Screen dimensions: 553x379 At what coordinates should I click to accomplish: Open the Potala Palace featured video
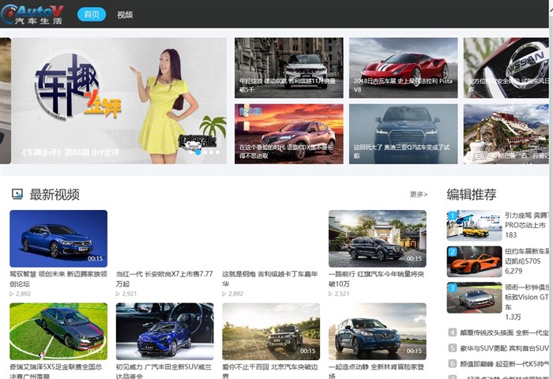(x=506, y=134)
